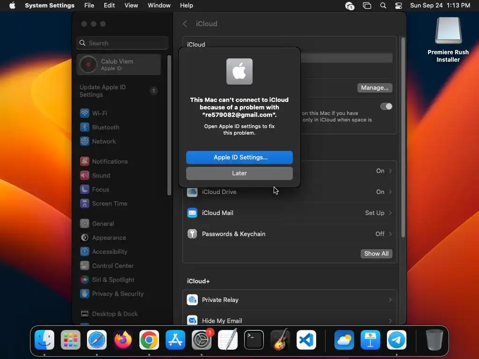Toggle the Optimize Mac Storage switch

[386, 106]
